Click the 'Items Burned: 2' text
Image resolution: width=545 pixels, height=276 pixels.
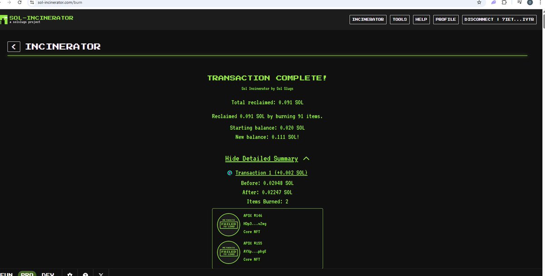pyautogui.click(x=268, y=201)
